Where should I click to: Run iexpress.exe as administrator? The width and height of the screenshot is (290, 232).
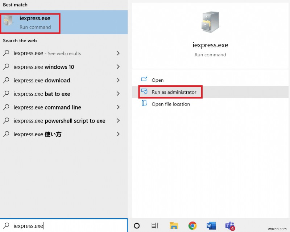(x=170, y=92)
